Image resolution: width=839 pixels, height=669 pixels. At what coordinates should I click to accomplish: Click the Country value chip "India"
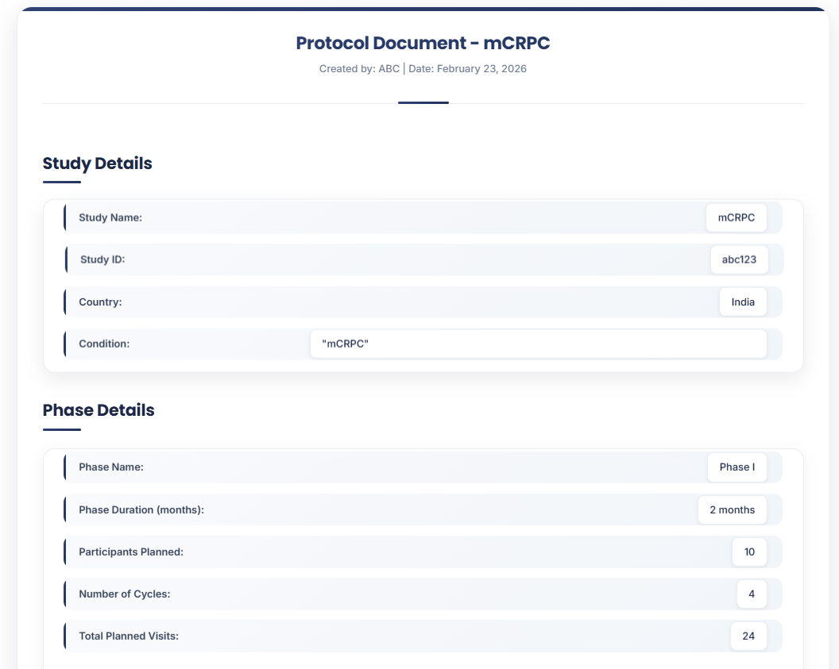coord(742,302)
